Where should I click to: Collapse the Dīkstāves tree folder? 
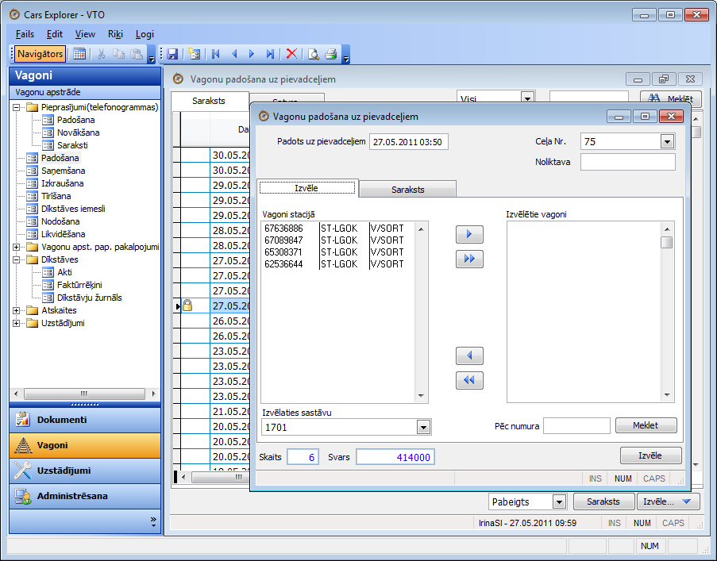(17, 259)
